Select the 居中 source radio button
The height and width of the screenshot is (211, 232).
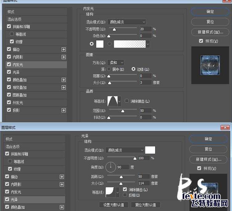pyautogui.click(x=109, y=69)
